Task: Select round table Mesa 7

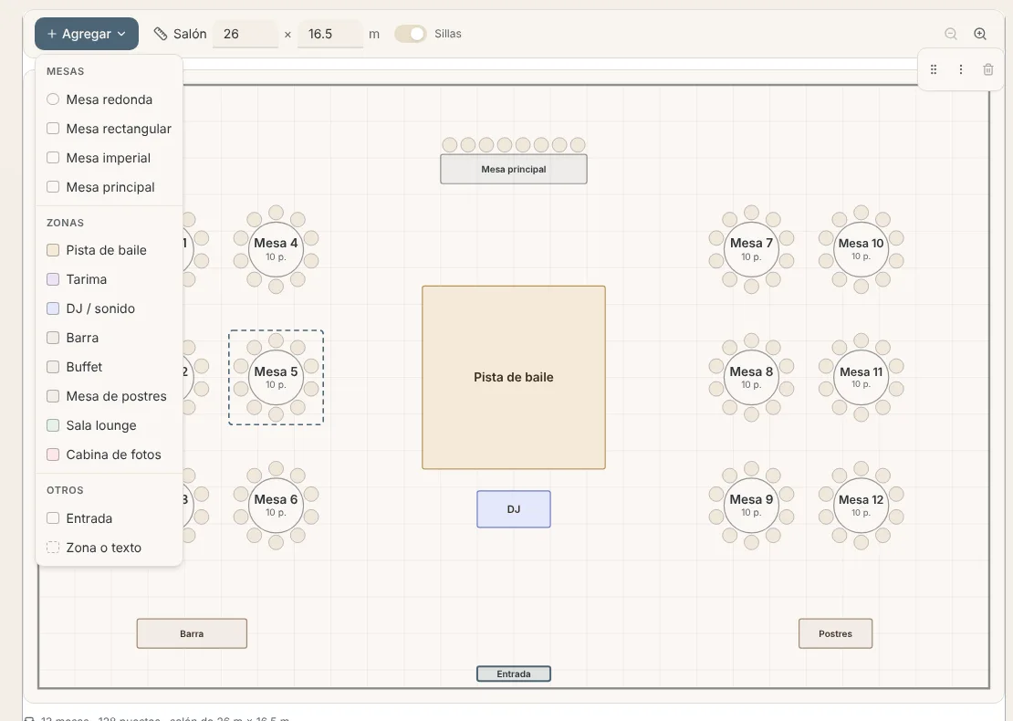Action: click(751, 249)
